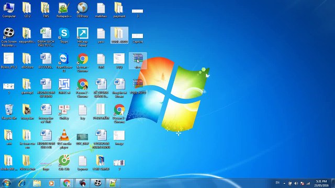Switch to Notepad++ taskbar button
This screenshot has height=188, width=335.
[113, 183]
